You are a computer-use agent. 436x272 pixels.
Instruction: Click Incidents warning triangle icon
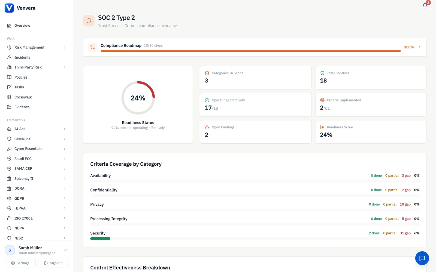[x=9, y=57]
